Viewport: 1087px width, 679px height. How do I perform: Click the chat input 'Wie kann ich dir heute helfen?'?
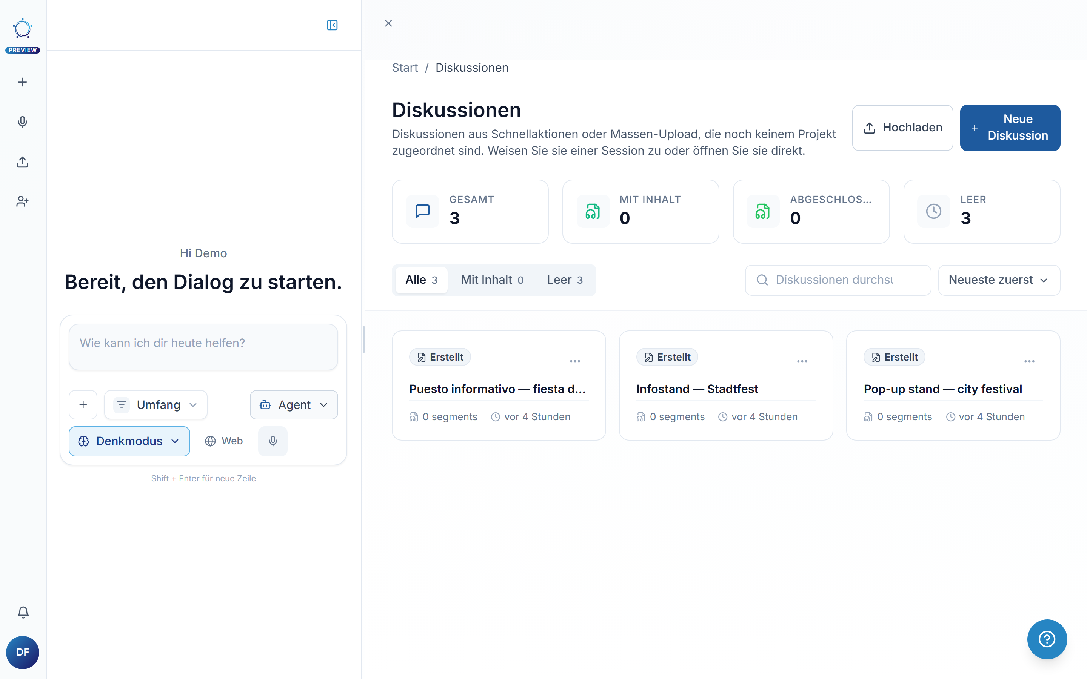[x=203, y=347]
